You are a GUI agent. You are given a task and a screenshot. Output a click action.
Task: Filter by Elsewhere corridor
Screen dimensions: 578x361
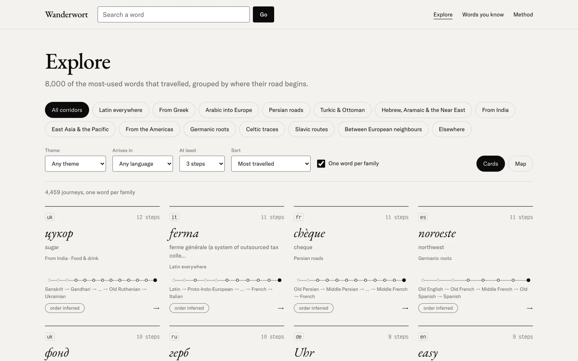(452, 129)
